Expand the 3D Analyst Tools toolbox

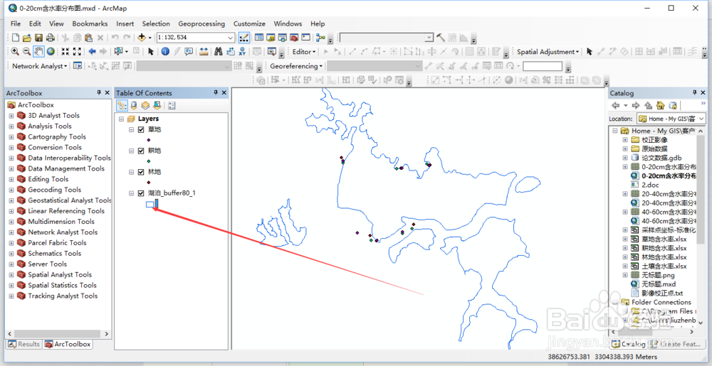[11, 116]
